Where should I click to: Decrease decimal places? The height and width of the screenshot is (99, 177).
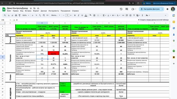(x=40, y=15)
